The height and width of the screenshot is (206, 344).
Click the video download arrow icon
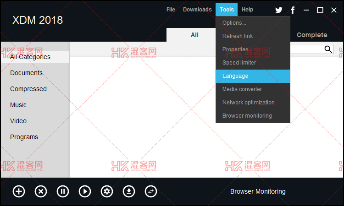[x=129, y=191]
